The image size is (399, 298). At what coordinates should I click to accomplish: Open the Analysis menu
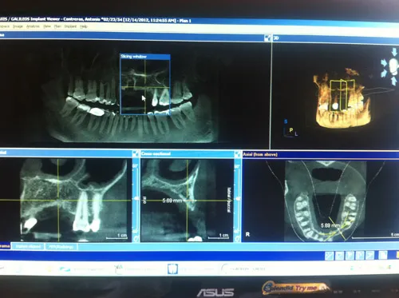pos(33,26)
